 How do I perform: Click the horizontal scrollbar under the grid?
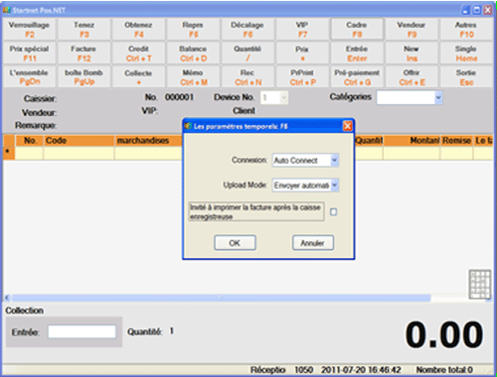point(248,298)
